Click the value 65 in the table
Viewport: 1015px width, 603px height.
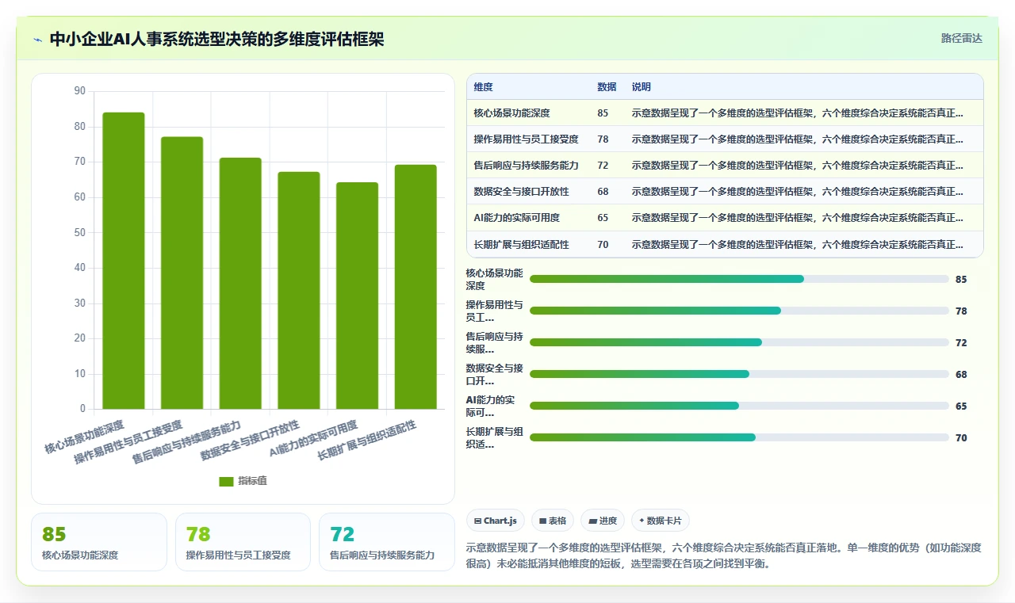[603, 218]
